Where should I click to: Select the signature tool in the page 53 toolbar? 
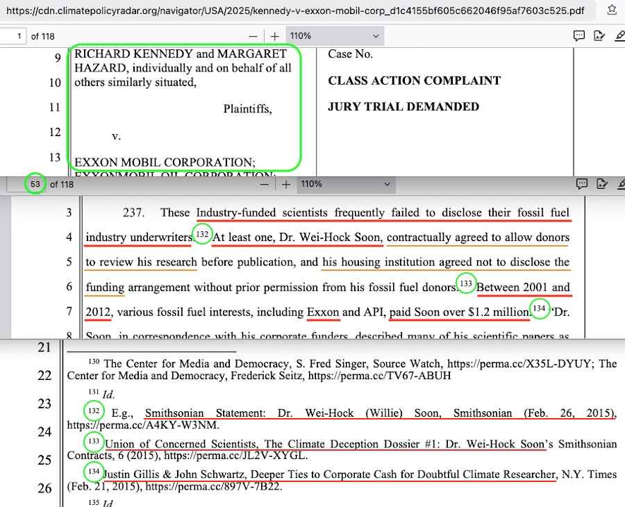point(602,184)
